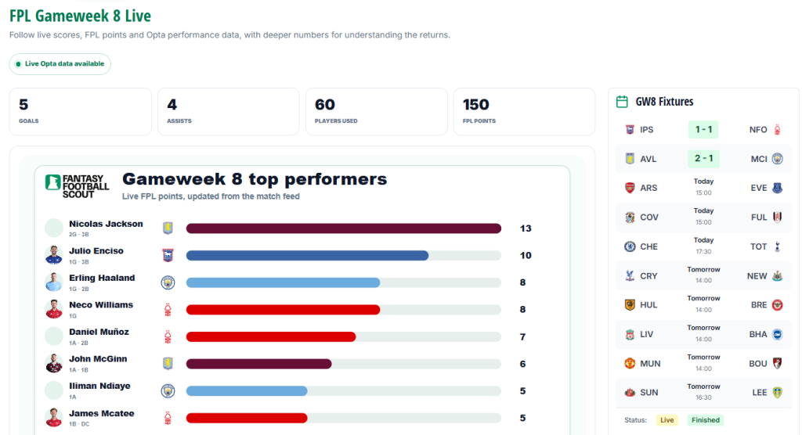The width and height of the screenshot is (802, 435).
Task: Click the club badge beside James Mcatee
Action: tap(168, 418)
